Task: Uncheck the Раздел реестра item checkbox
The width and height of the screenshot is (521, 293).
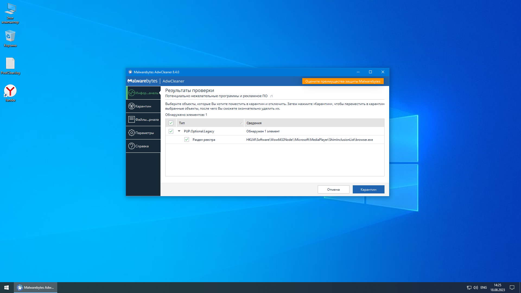Action: pos(187,139)
